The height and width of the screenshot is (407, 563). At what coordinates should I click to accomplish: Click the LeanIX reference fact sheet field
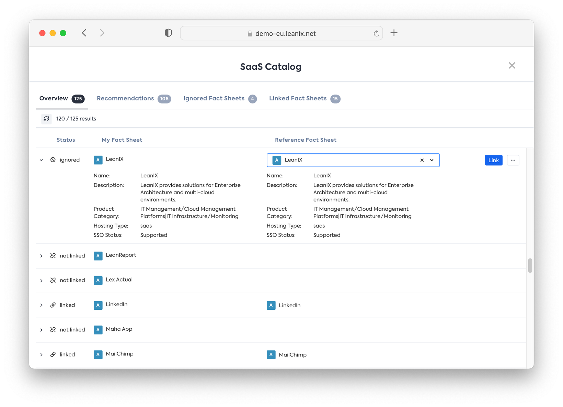[353, 160]
